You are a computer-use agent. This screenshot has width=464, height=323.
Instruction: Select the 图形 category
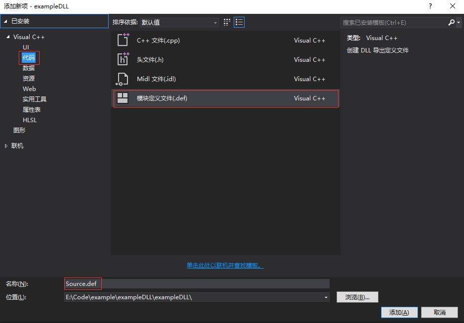(19, 130)
